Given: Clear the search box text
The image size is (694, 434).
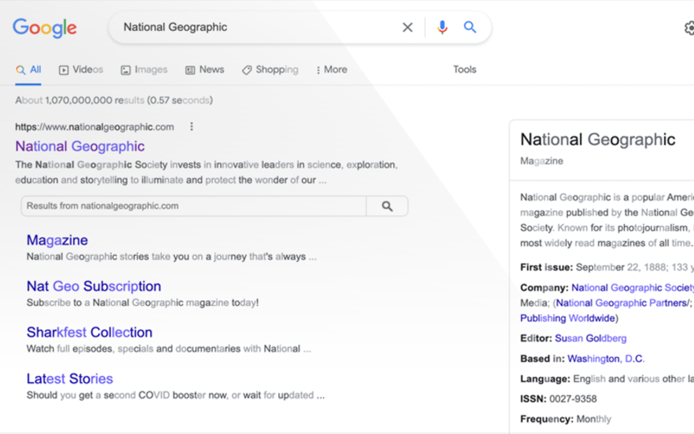Looking at the screenshot, I should pyautogui.click(x=407, y=27).
